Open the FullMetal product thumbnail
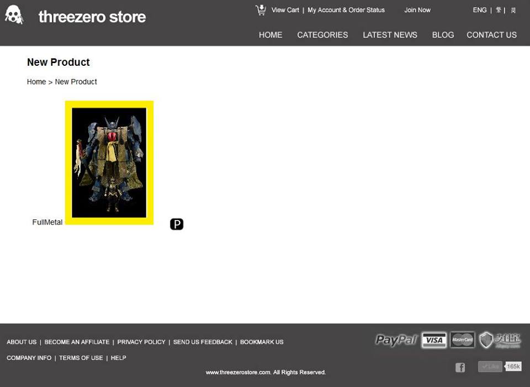The width and height of the screenshot is (530, 387). 109,163
